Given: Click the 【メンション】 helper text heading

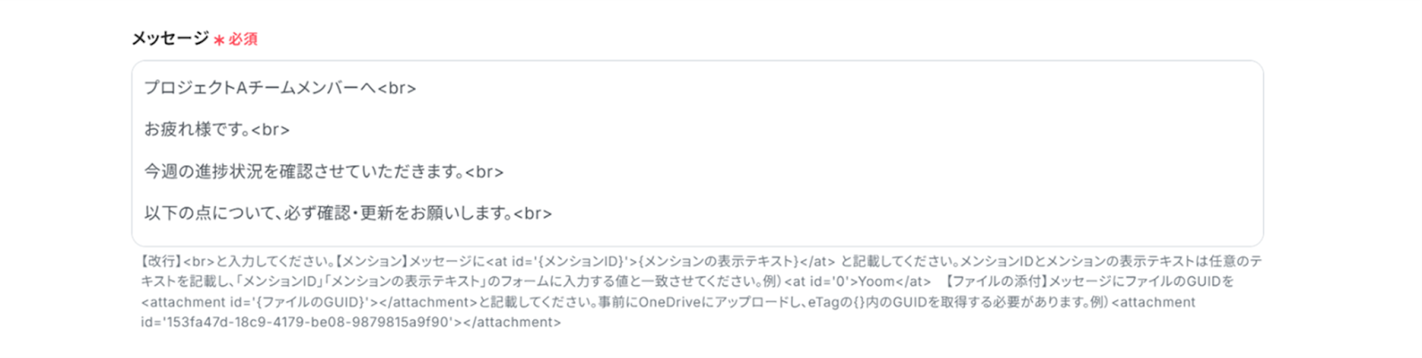Looking at the screenshot, I should click(371, 261).
